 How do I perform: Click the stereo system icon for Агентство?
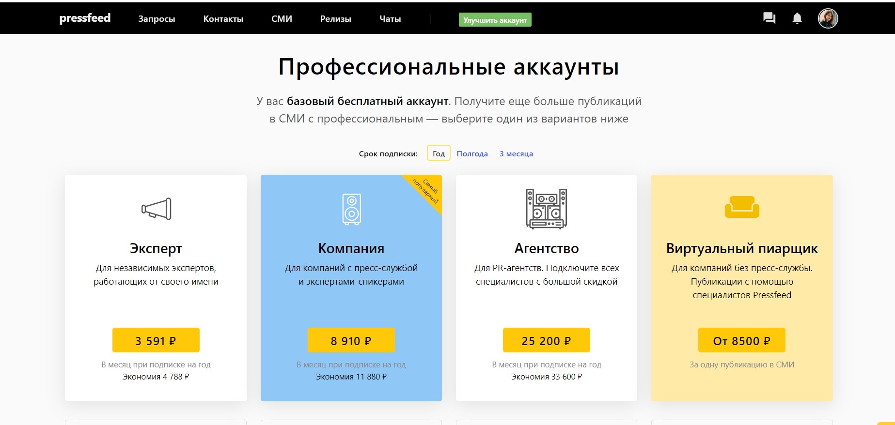click(x=547, y=209)
